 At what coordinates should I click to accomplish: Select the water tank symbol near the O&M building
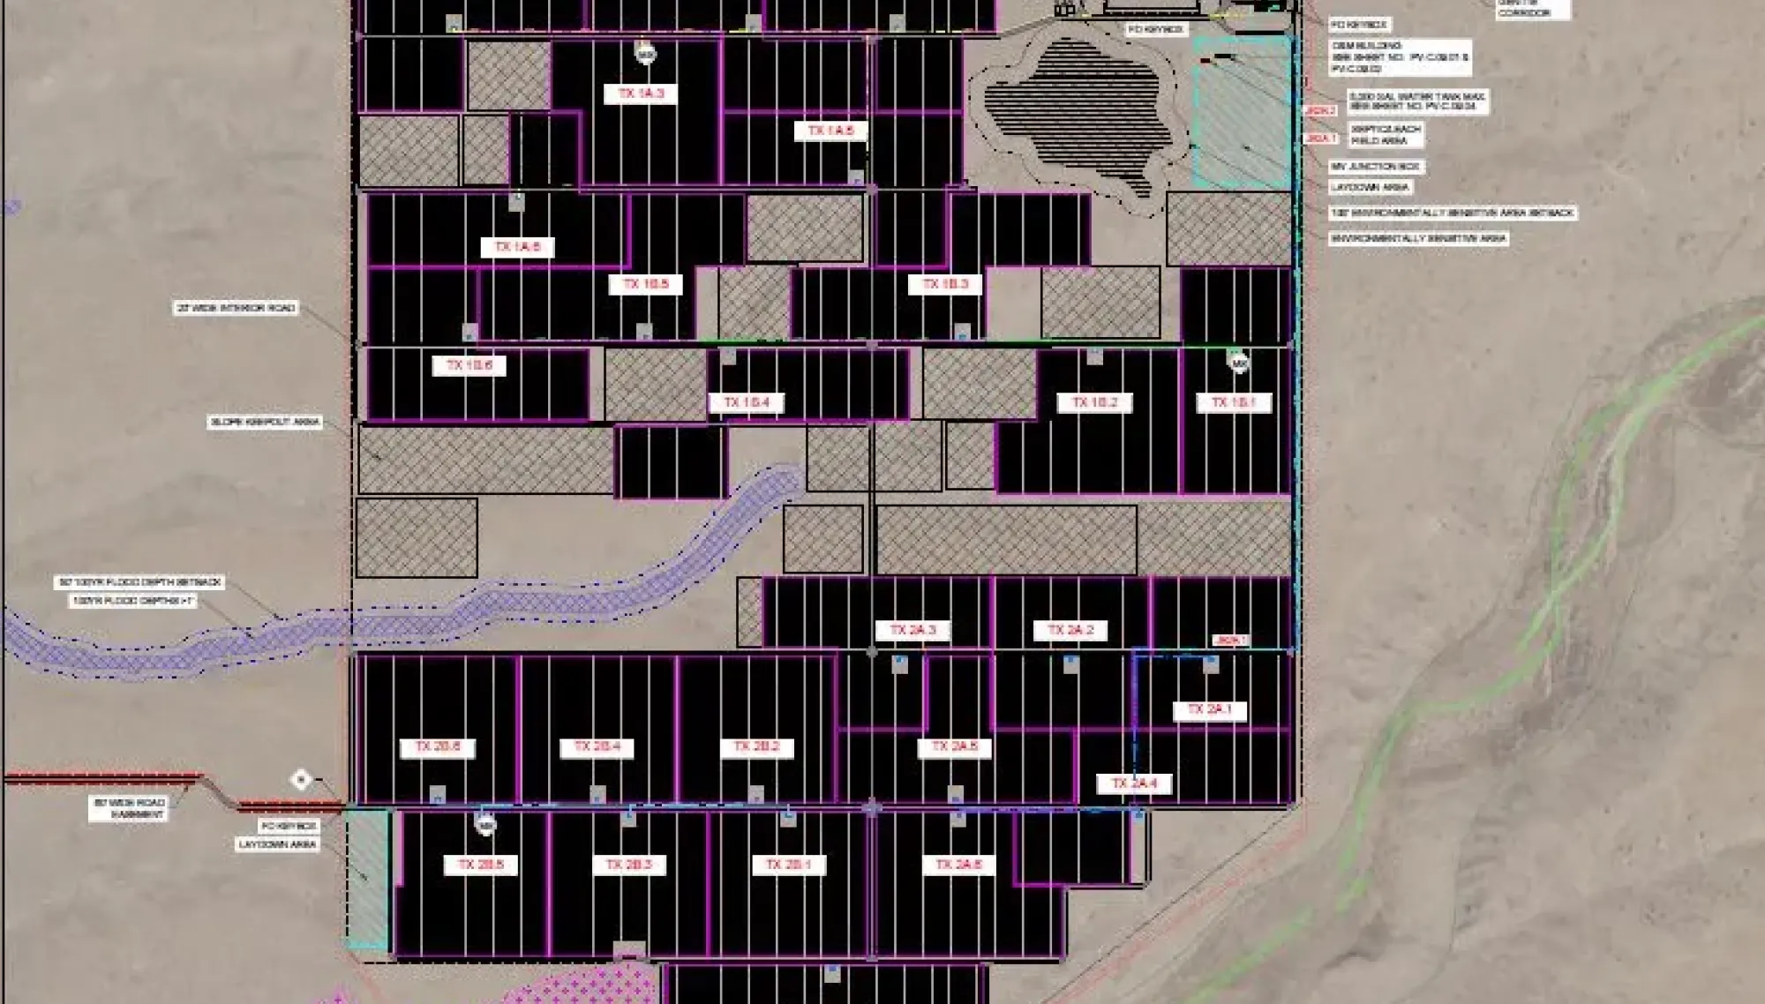pos(1205,60)
